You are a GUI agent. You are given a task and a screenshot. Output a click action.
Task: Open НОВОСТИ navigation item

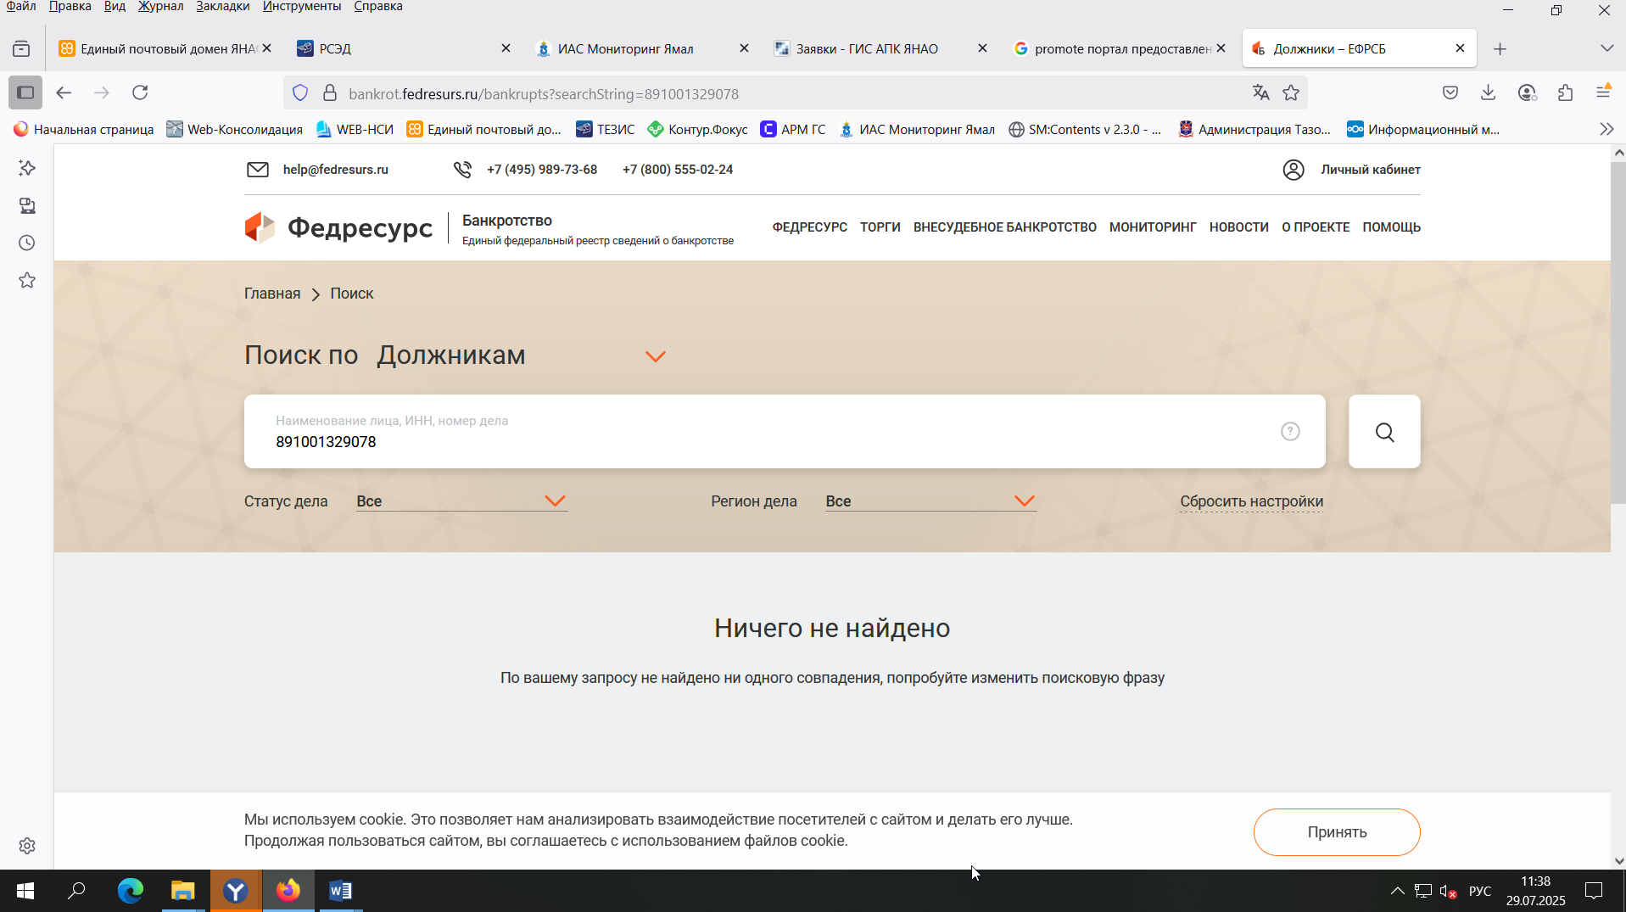[x=1238, y=227]
